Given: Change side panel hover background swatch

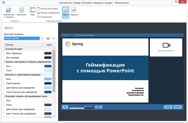Looking at the screenshot, I should (x=48, y=109).
